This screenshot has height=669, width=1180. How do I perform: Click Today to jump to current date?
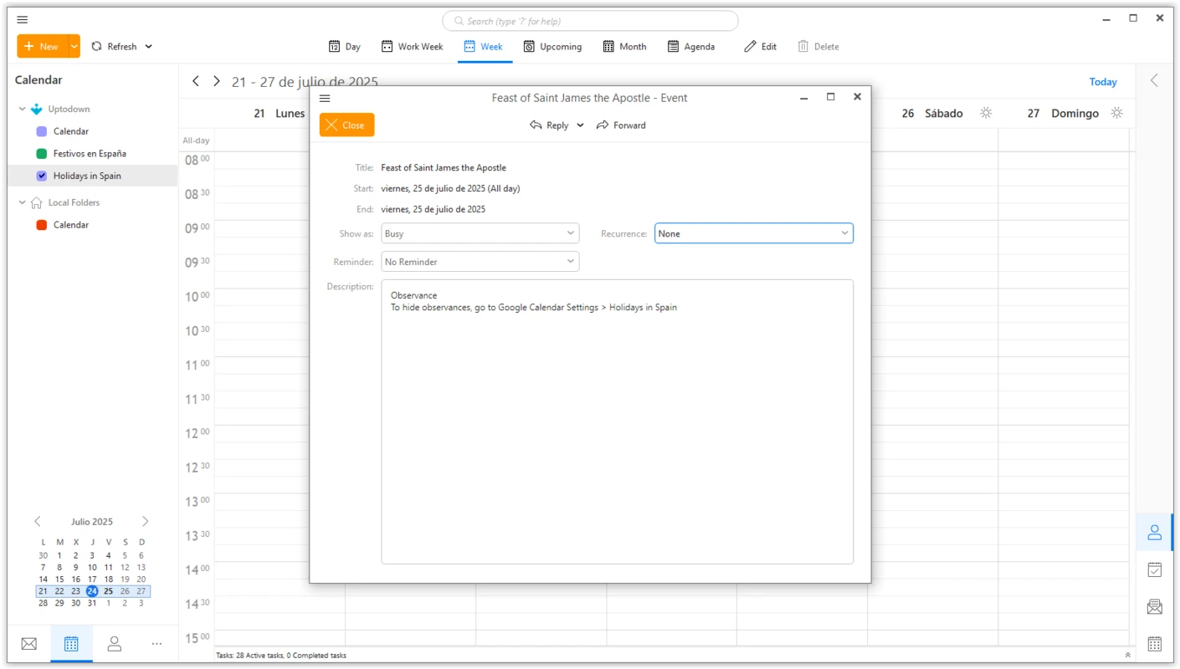point(1102,81)
